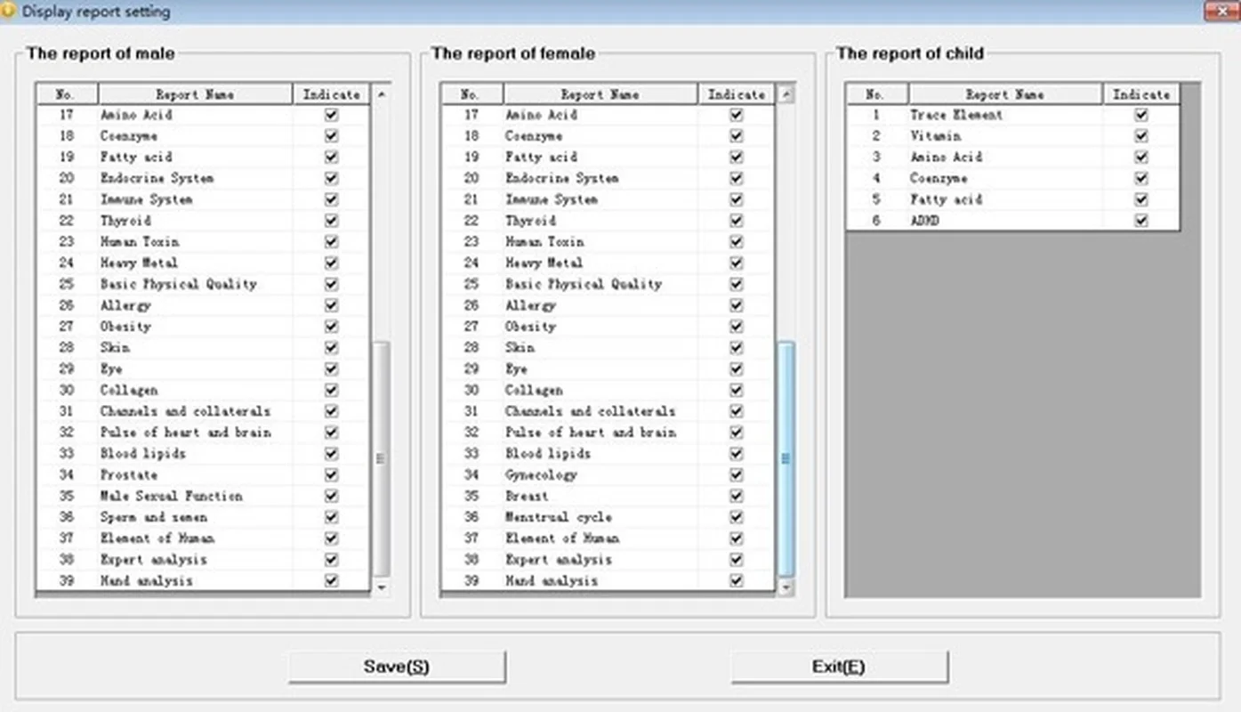Image resolution: width=1241 pixels, height=712 pixels.
Task: Disable the Vitamin report checkbox
Action: click(1141, 136)
